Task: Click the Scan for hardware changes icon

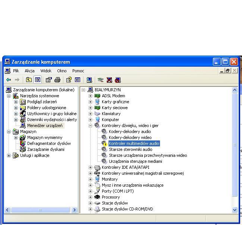Action: click(x=89, y=80)
